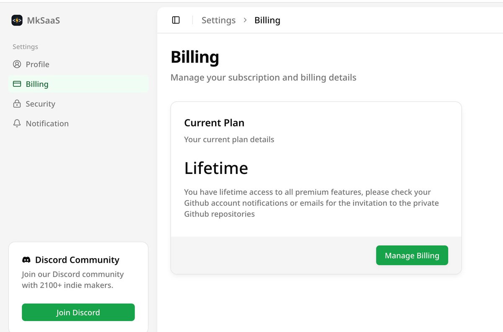Open the Security settings page
Screen dimensions: 503x332
78,104
